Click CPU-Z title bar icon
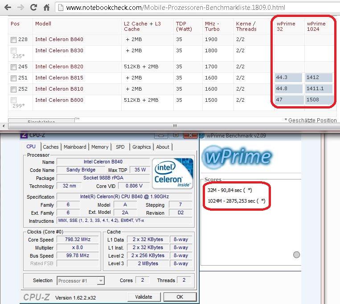This screenshot has height=304, width=340. pyautogui.click(x=24, y=135)
